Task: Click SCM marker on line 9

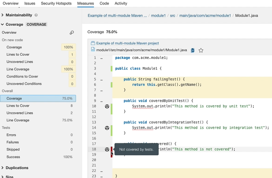Action: point(101,101)
